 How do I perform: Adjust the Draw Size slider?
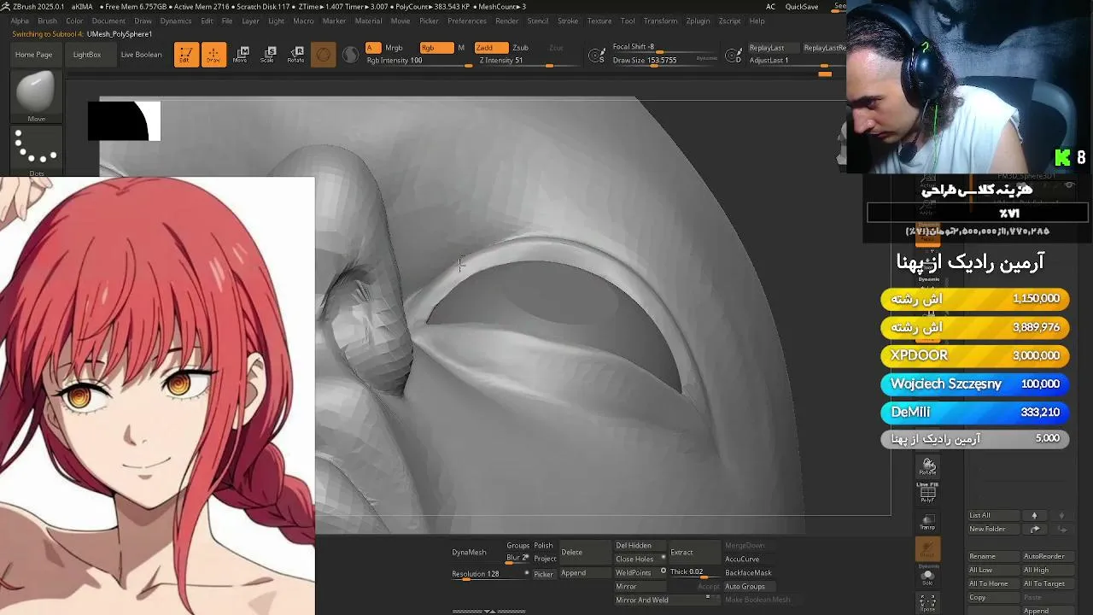coord(665,61)
